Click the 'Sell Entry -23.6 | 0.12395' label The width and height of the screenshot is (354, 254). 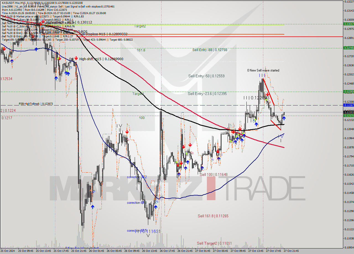207,94
